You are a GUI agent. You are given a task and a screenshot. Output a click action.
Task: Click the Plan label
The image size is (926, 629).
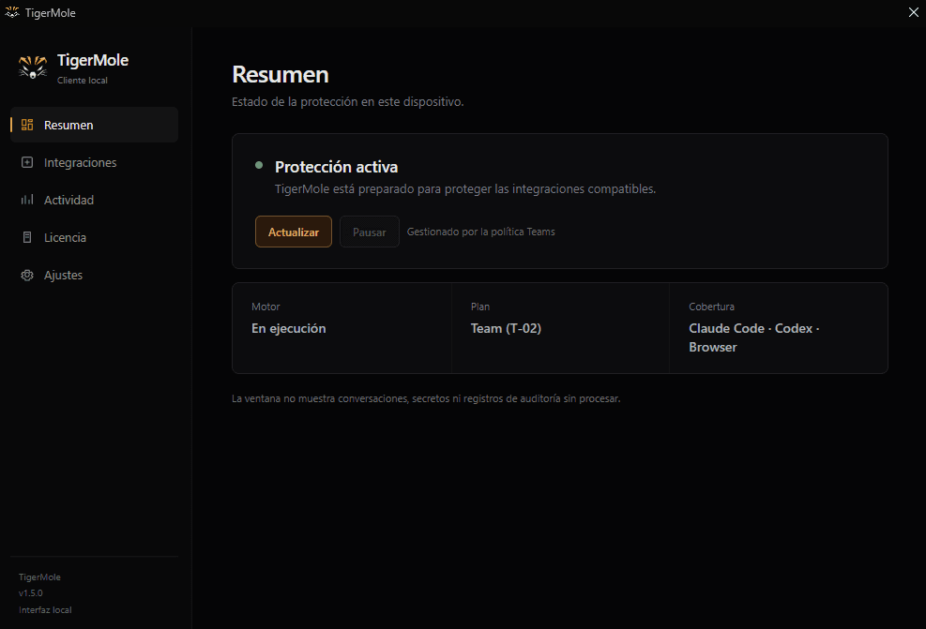click(480, 307)
